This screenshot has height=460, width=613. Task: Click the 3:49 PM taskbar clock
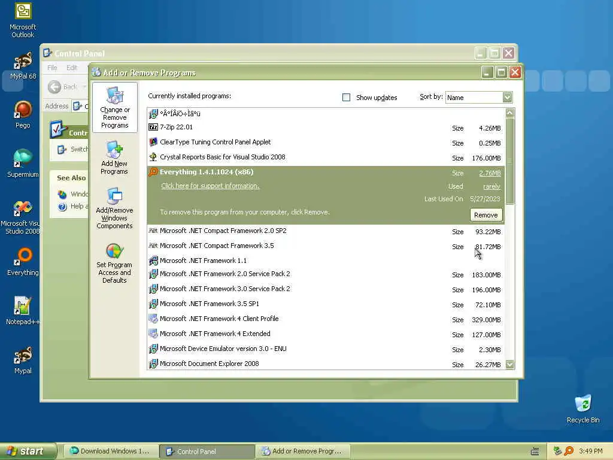(590, 451)
